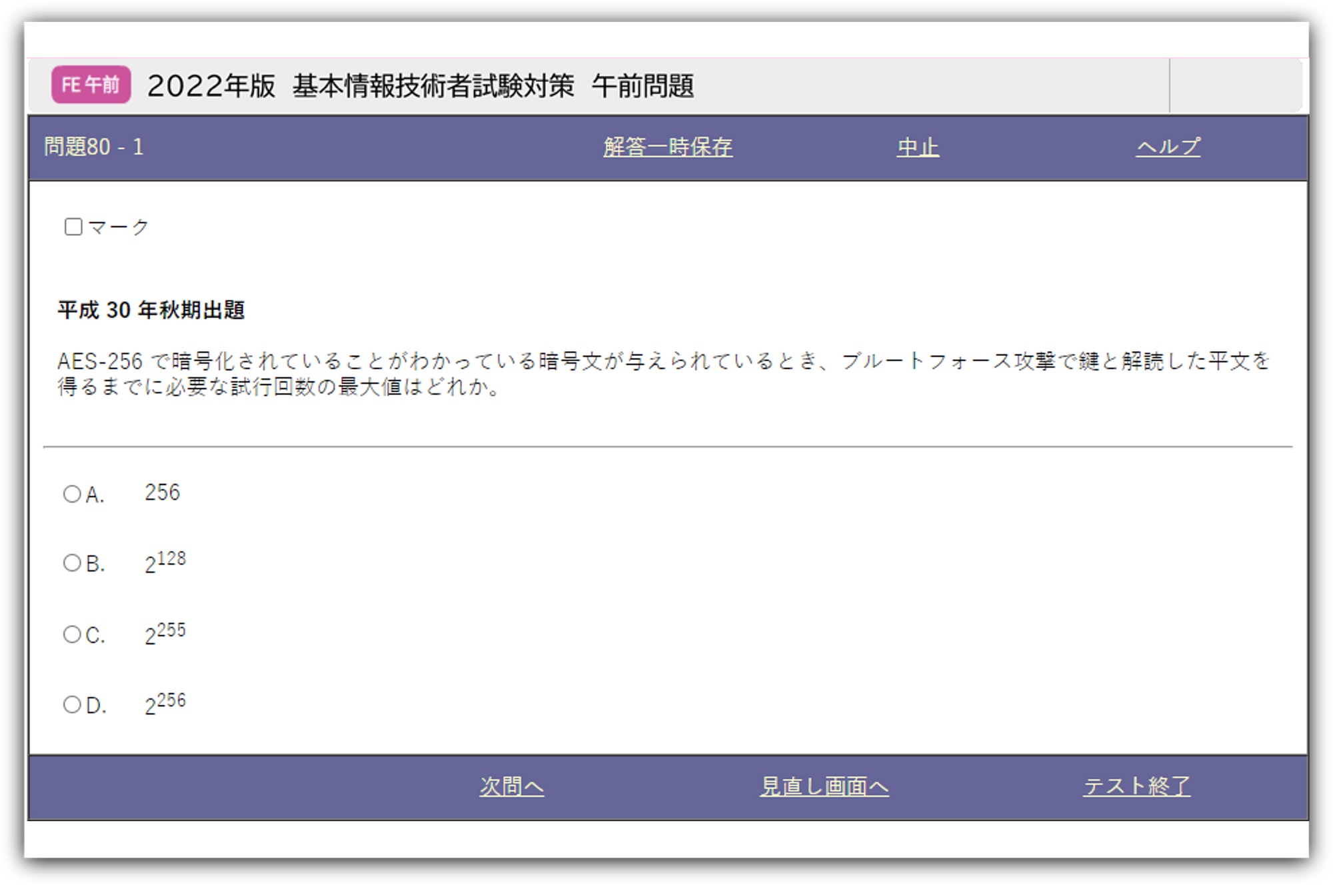The image size is (1333, 885).
Task: Select radio option C
Action: (x=72, y=634)
